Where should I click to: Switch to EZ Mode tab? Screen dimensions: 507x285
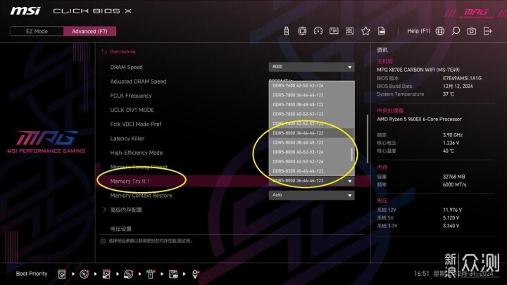pos(37,32)
